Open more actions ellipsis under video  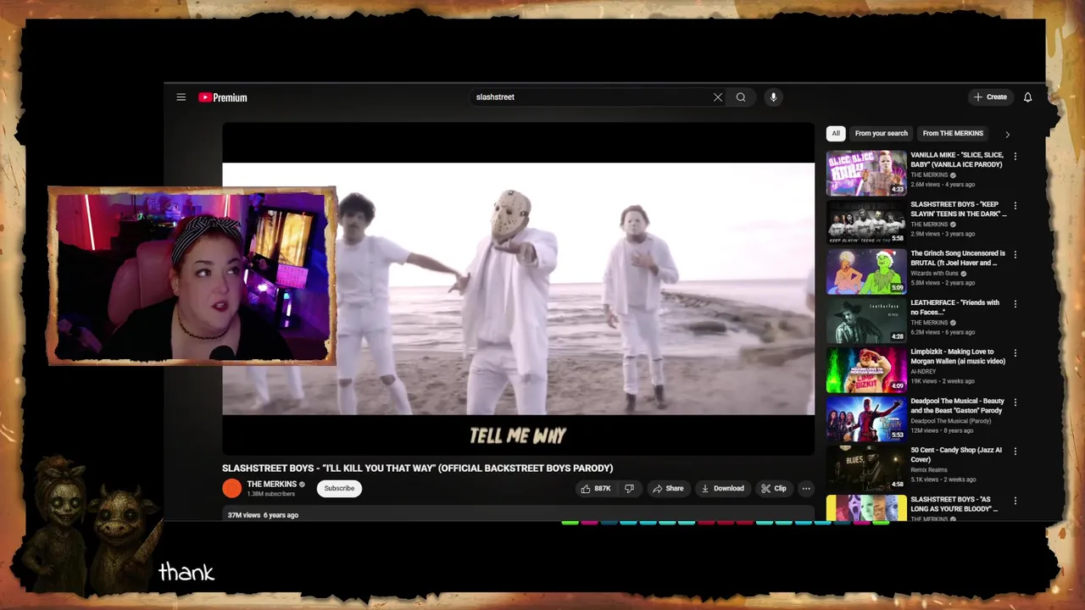pyautogui.click(x=806, y=489)
